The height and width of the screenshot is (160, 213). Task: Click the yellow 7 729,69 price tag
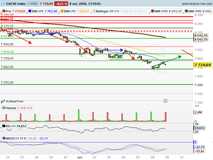point(203,65)
